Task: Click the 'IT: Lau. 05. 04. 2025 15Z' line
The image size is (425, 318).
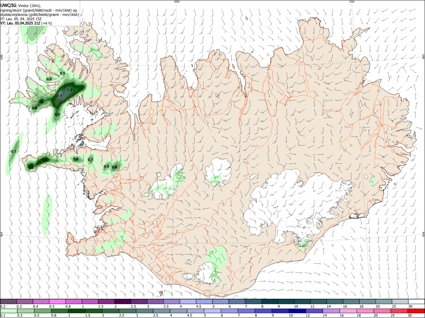Action: click(21, 19)
